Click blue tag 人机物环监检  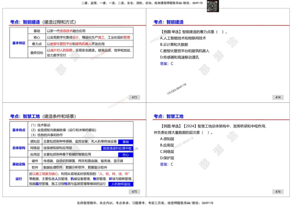click(x=121, y=184)
